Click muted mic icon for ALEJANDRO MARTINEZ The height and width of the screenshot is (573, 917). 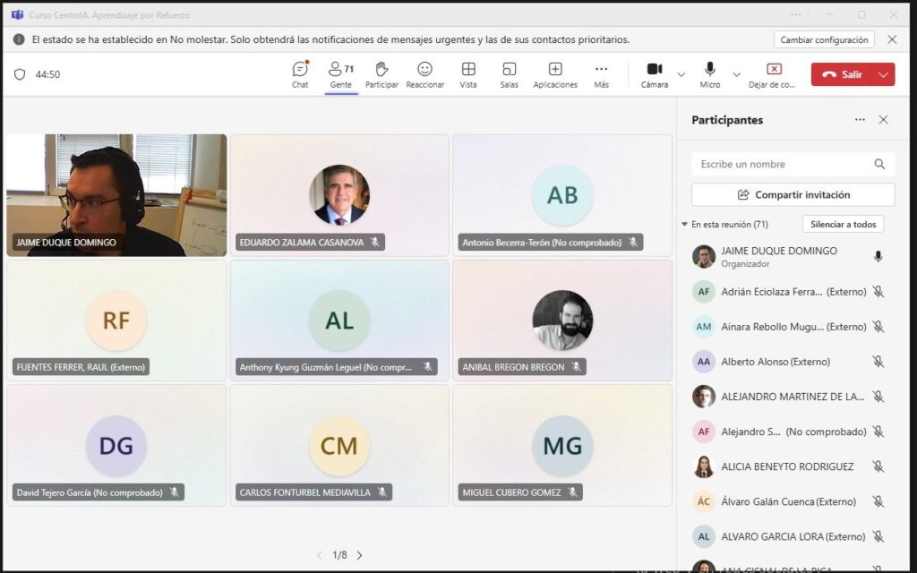(878, 397)
